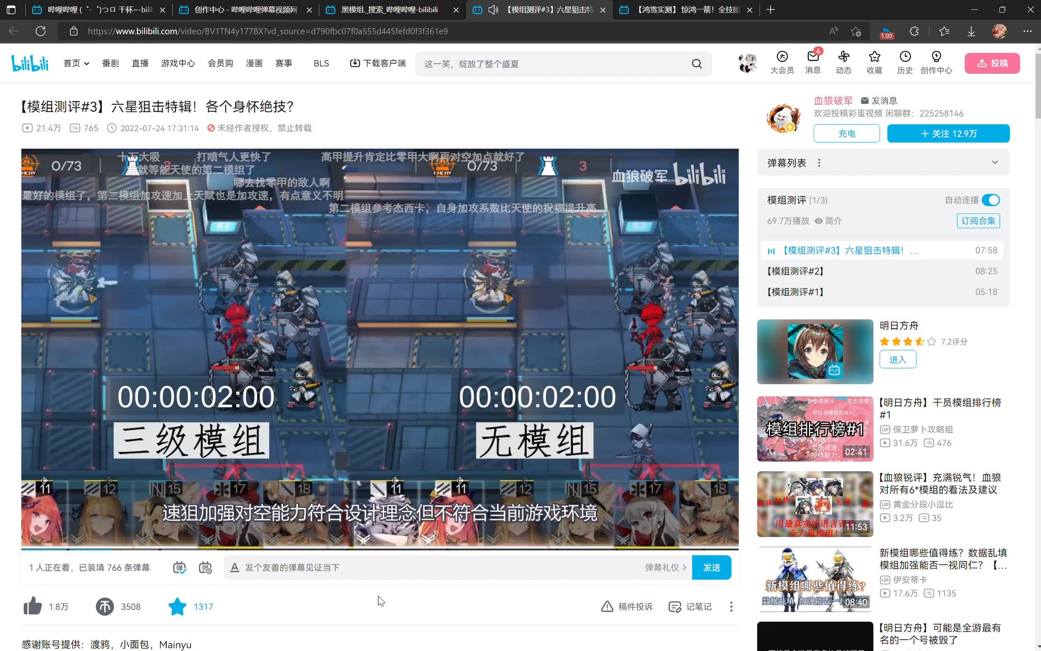1041x651 pixels.
Task: Toggle off danmaku display icon
Action: (179, 567)
